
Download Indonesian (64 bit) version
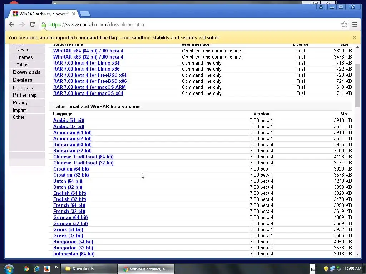[x=74, y=254]
